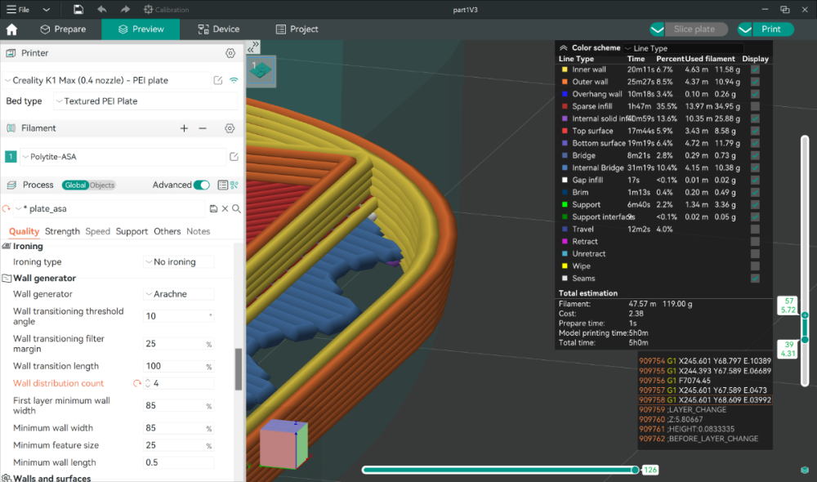Open the Ironing type dropdown

point(179,261)
